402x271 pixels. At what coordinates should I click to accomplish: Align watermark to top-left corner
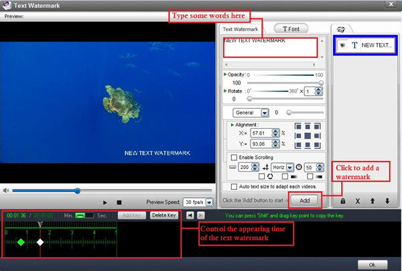(x=298, y=126)
